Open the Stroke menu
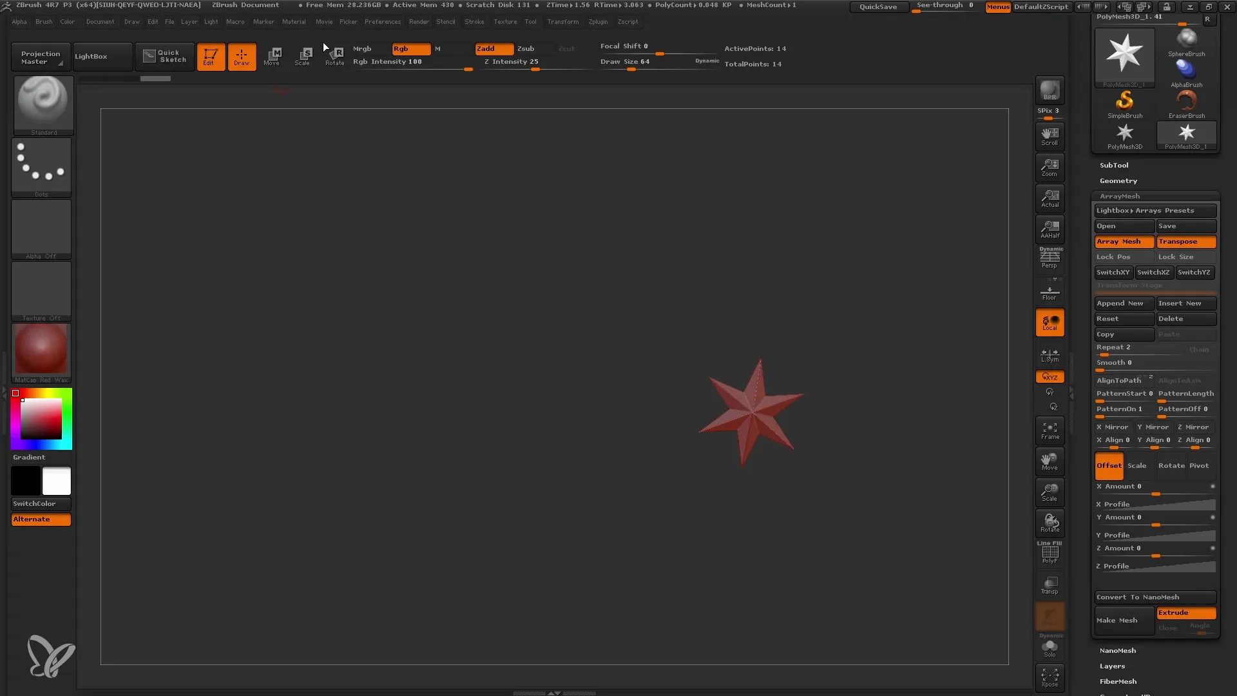Image resolution: width=1237 pixels, height=696 pixels. tap(474, 22)
